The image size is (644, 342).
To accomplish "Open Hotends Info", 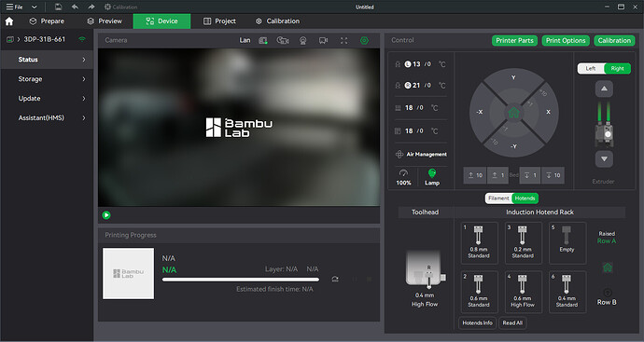I will coord(477,323).
